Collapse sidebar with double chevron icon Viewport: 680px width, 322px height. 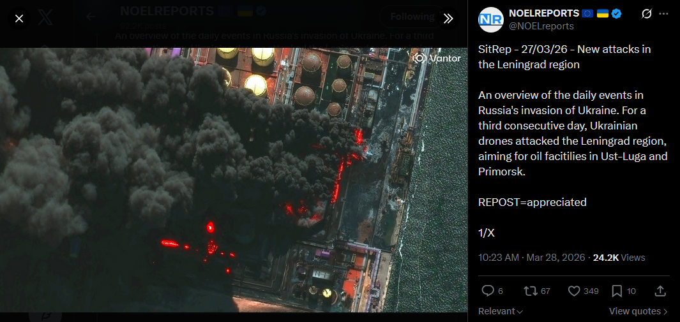[x=448, y=18]
